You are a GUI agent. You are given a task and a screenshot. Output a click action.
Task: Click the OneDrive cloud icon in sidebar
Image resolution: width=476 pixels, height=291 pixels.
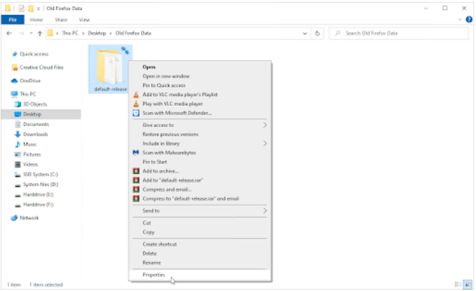click(15, 81)
